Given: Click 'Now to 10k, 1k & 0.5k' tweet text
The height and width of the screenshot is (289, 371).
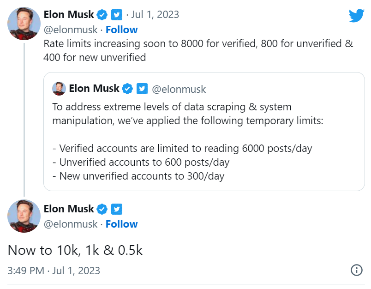Looking at the screenshot, I should [75, 250].
